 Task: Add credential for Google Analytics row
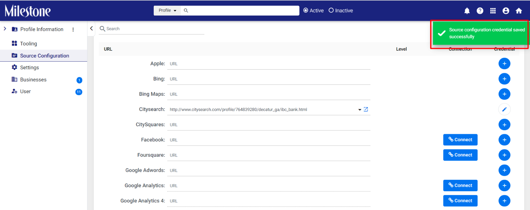click(504, 185)
